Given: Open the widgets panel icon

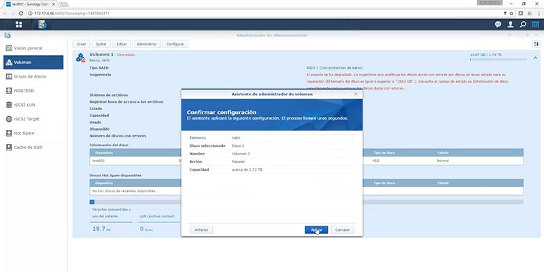Looking at the screenshot, I should click(x=535, y=24).
